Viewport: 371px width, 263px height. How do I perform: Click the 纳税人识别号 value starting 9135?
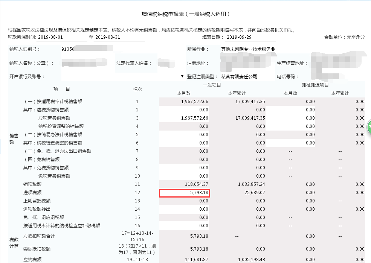68,49
